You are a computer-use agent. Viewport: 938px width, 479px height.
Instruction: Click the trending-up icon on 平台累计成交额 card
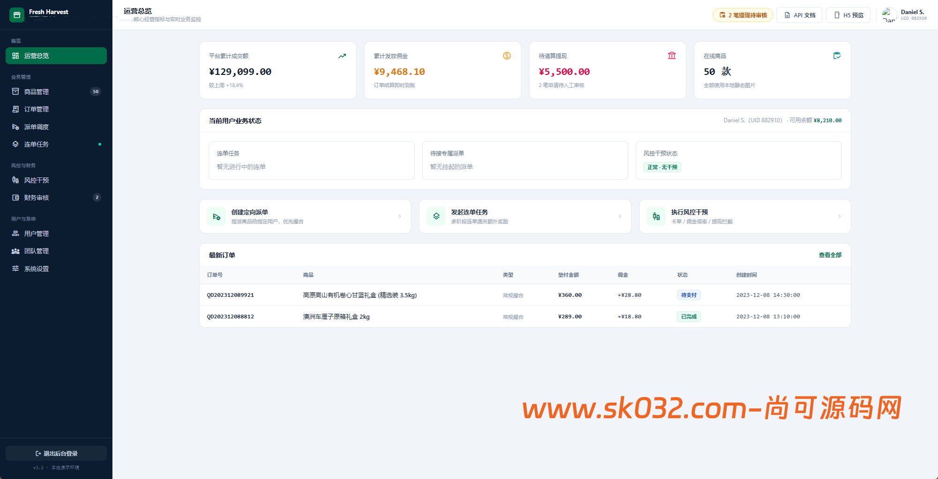[342, 56]
